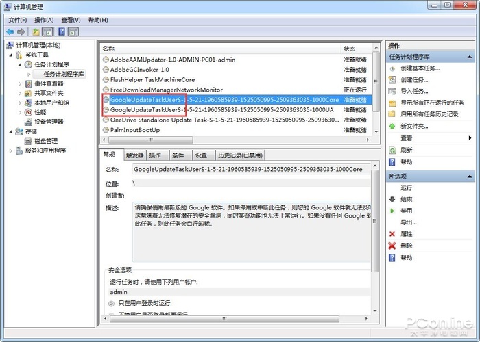The image size is (480, 342).
Task: Click 结束 under 所选项
Action: [406, 200]
